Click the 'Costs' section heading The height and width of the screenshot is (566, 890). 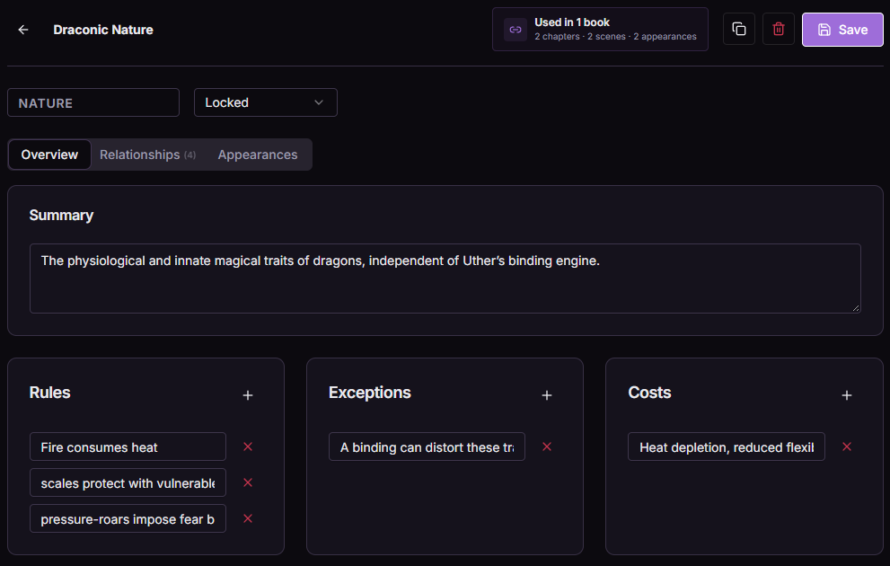point(649,393)
